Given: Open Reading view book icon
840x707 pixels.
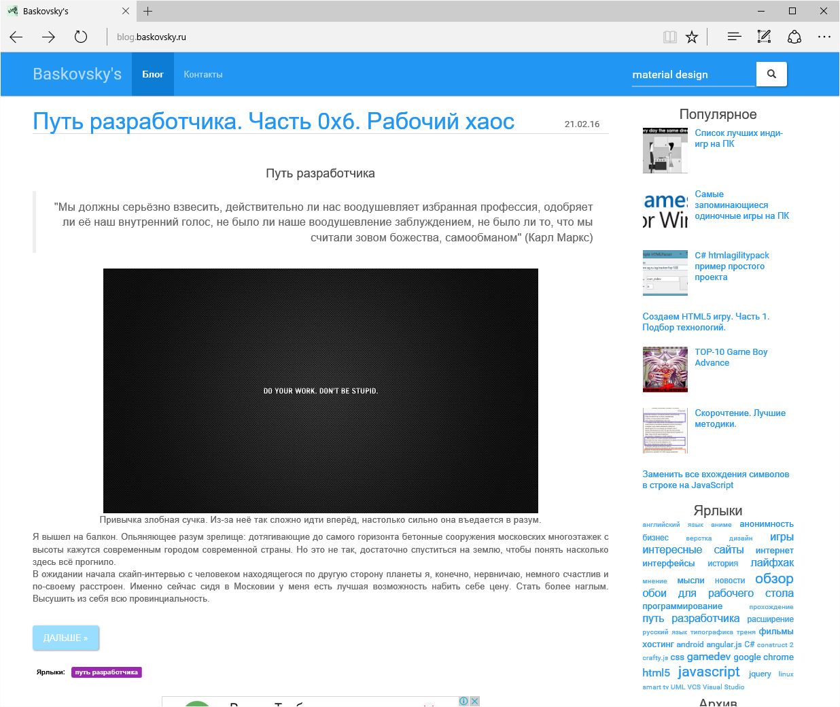Looking at the screenshot, I should click(x=670, y=37).
